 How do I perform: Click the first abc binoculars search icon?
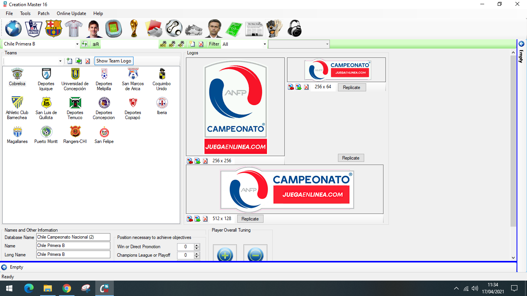click(163, 44)
